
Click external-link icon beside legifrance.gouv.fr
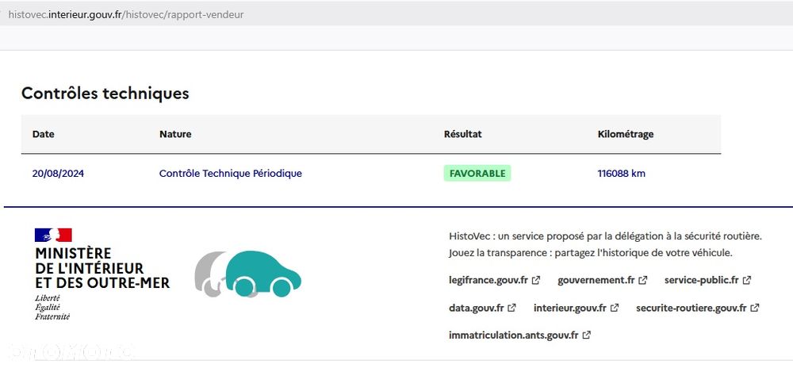(x=536, y=280)
